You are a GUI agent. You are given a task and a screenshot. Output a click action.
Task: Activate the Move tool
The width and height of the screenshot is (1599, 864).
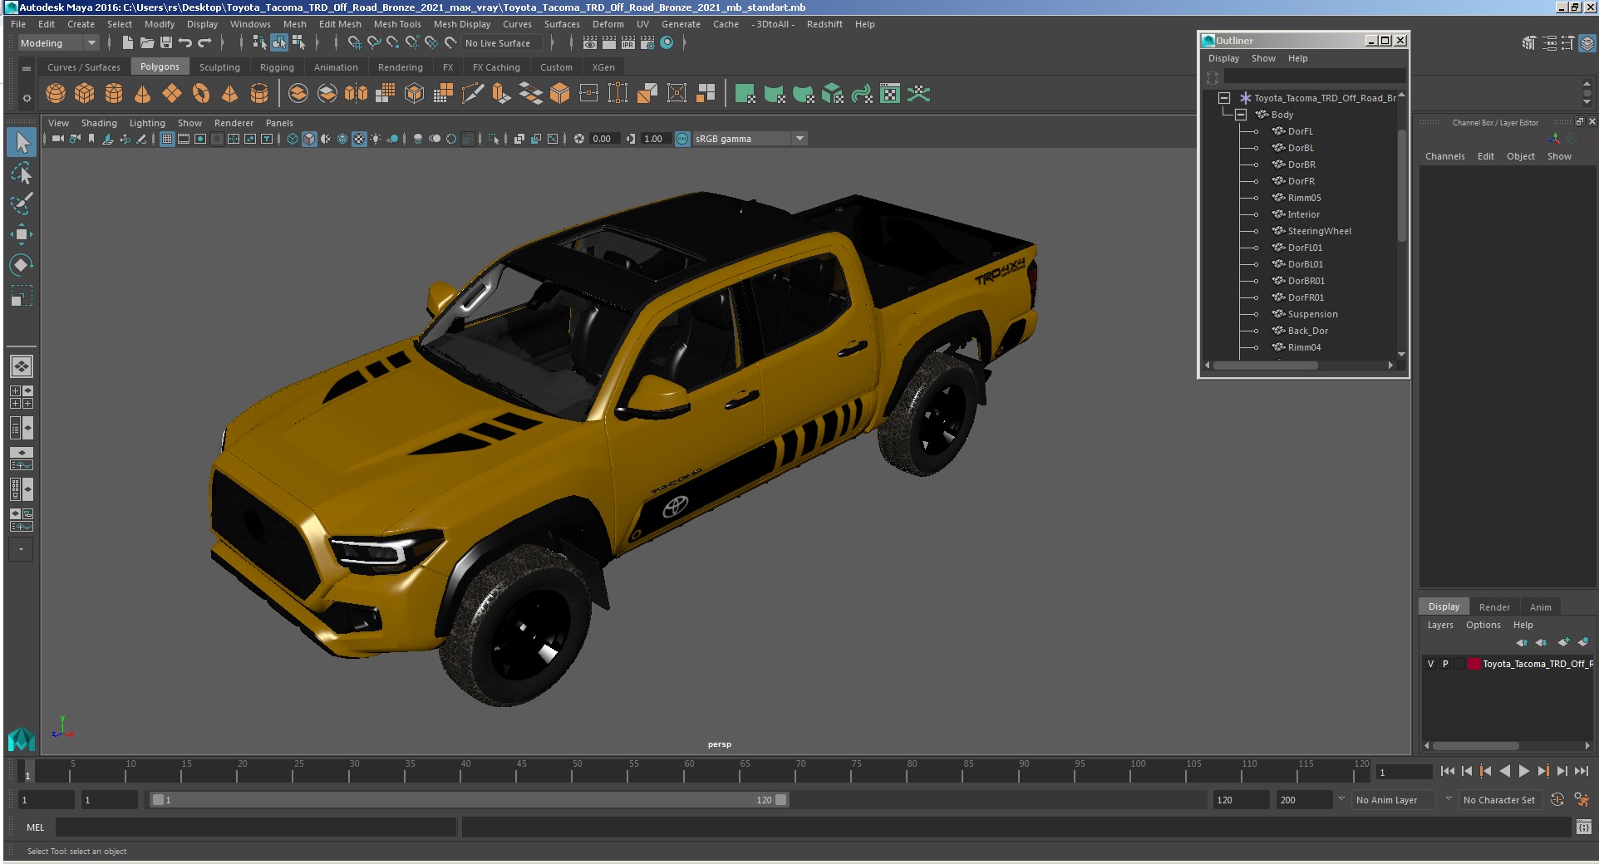coord(22,234)
